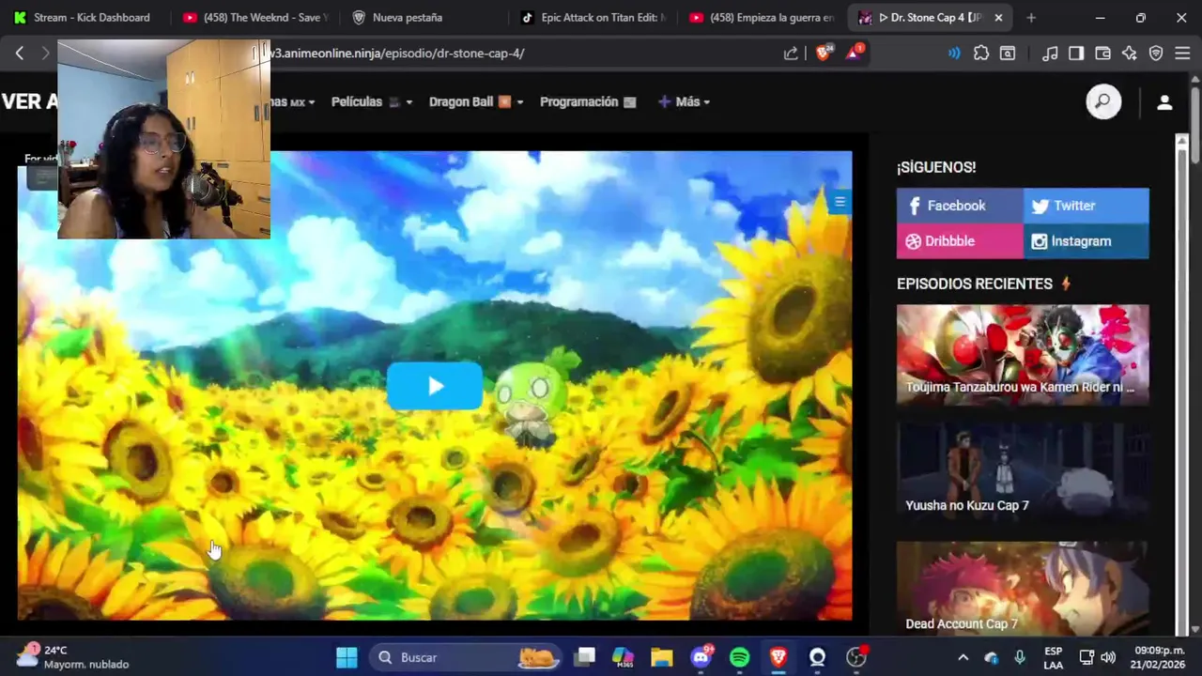Open the user account profile icon
This screenshot has width=1202, height=676.
1164,102
